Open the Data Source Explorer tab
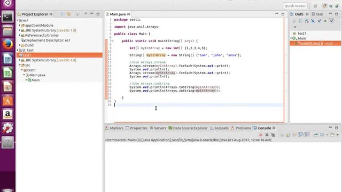This screenshot has height=192, width=342. [x=188, y=128]
